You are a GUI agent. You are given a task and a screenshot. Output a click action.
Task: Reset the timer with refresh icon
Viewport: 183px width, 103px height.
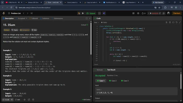coord(160,13)
